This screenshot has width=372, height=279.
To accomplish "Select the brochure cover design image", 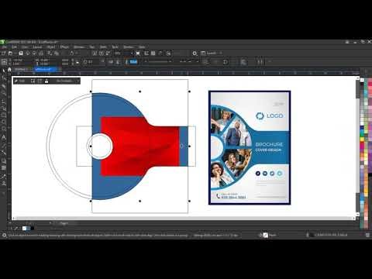I will (x=250, y=148).
